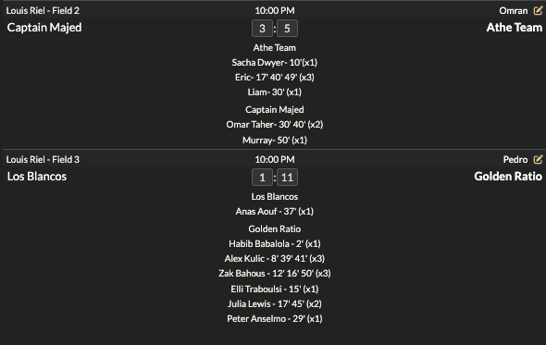This screenshot has height=345, width=546.
Task: Click the edit icon next to Omran
Action: (x=538, y=11)
